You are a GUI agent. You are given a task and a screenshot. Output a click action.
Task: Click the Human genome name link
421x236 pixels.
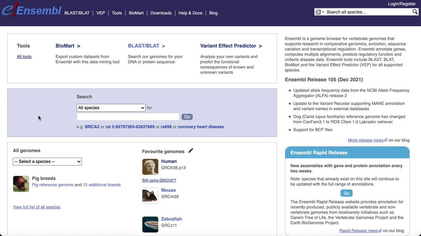pos(169,161)
